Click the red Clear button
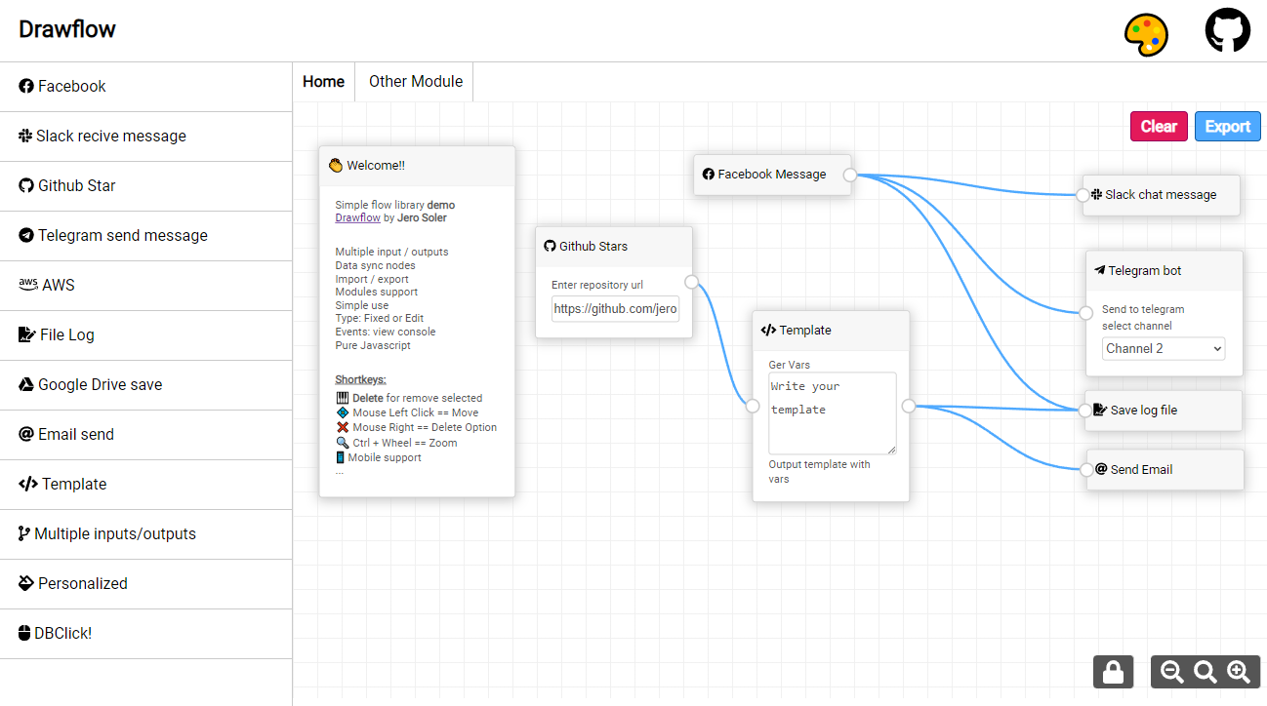 [1159, 126]
